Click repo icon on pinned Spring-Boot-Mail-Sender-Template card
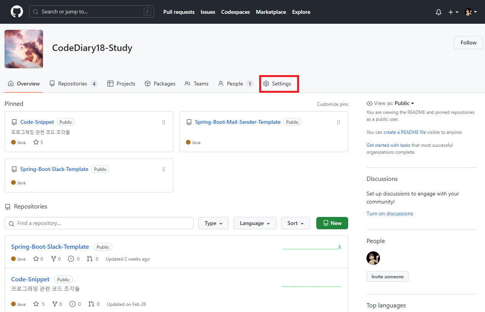Viewport: 485px width, 312px height. [189, 122]
